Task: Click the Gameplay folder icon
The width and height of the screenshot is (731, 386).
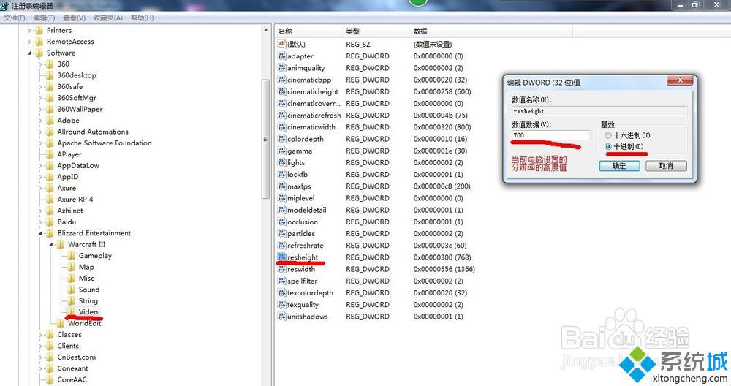Action: click(71, 256)
